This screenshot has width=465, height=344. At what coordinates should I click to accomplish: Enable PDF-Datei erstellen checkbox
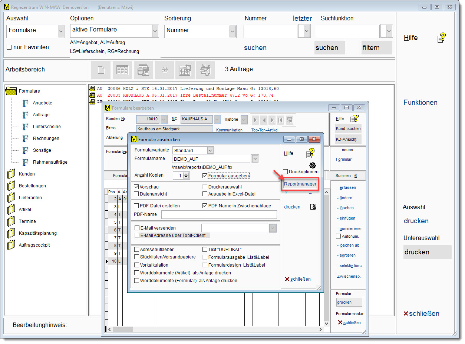click(x=136, y=206)
